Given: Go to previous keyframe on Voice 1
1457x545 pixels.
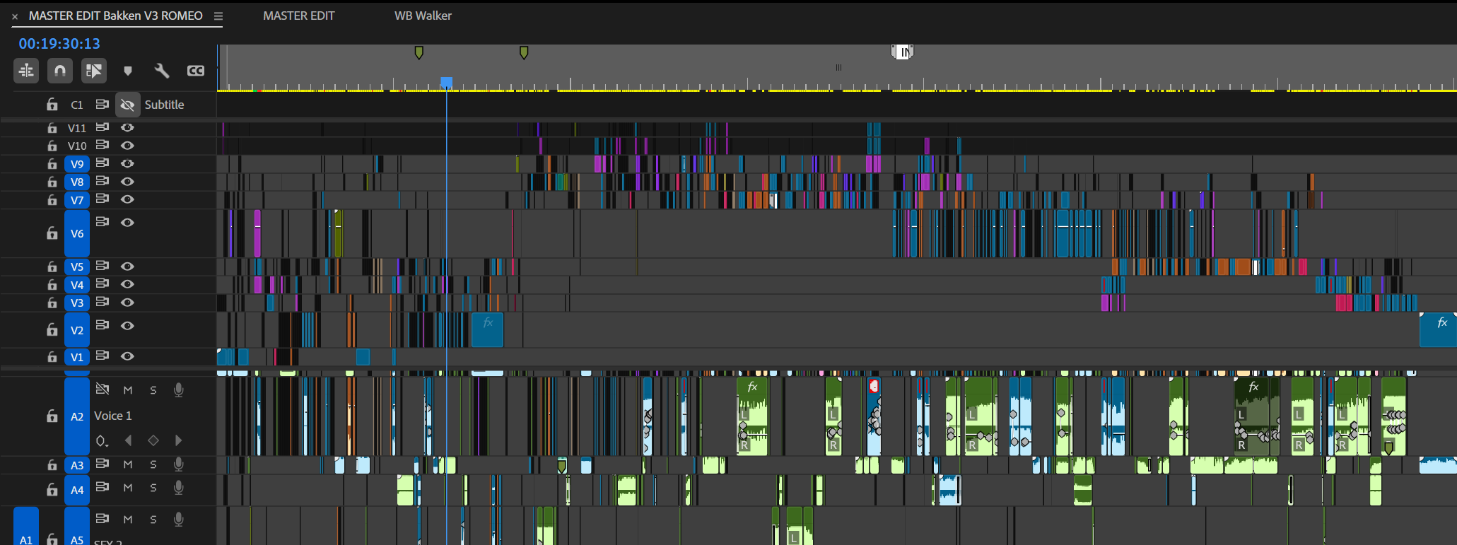Looking at the screenshot, I should 128,440.
